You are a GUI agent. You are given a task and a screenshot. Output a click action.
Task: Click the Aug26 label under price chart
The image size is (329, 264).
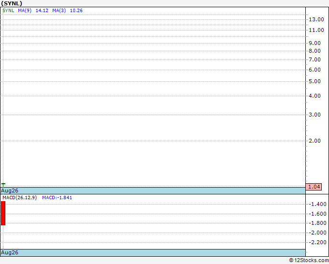10,191
